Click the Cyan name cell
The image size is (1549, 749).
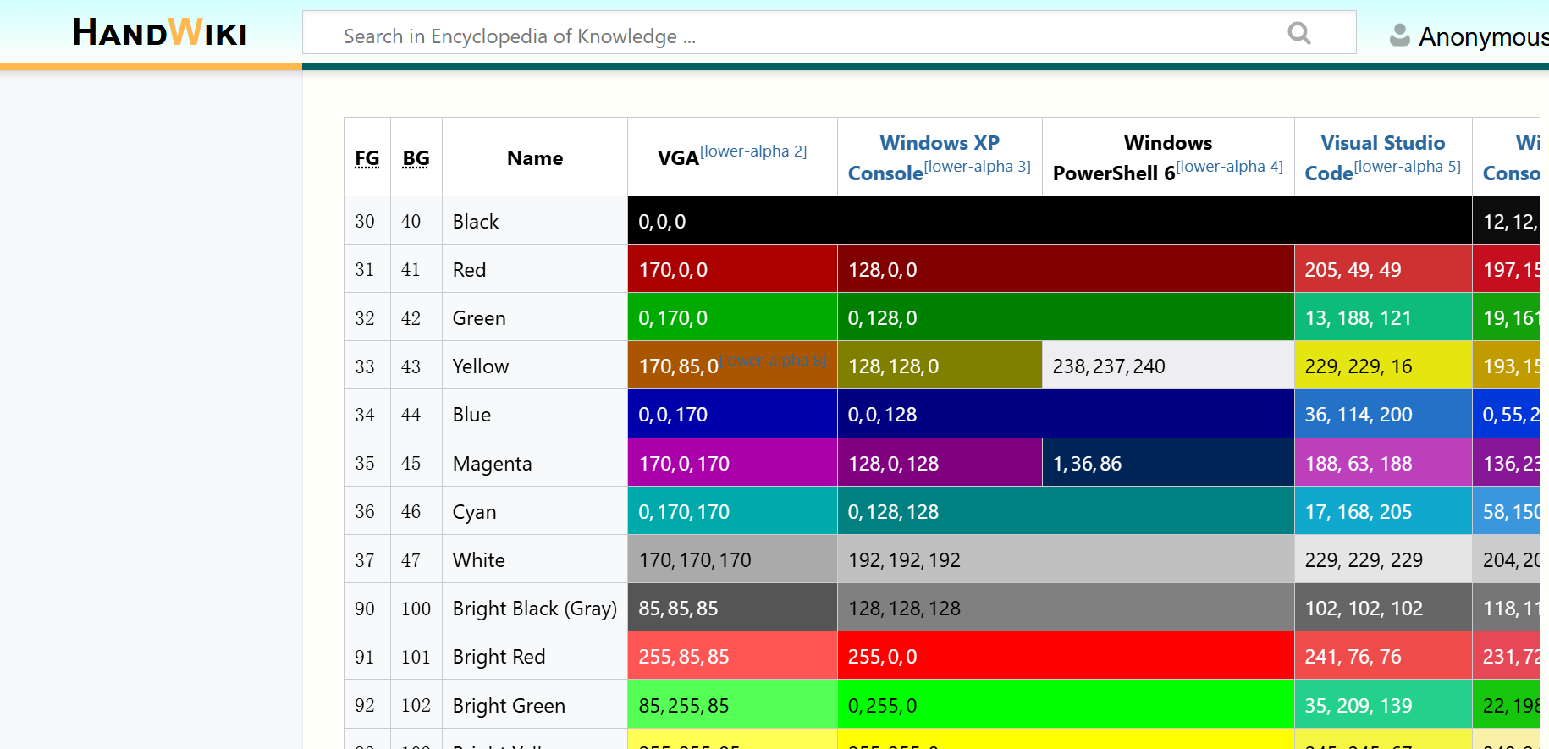[x=535, y=511]
